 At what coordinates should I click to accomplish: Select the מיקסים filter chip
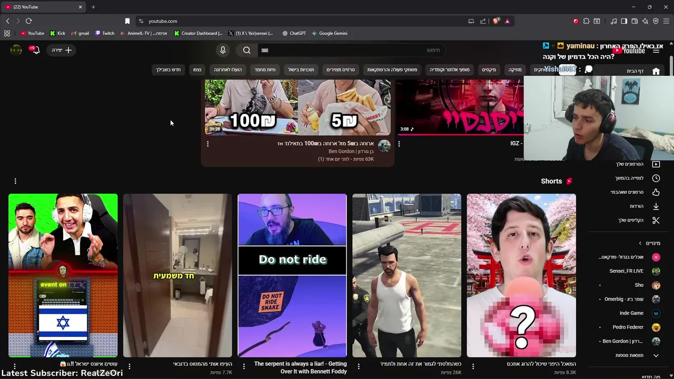pyautogui.click(x=489, y=69)
